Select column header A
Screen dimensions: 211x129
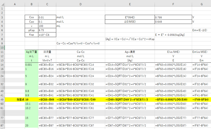[x=15, y=4]
